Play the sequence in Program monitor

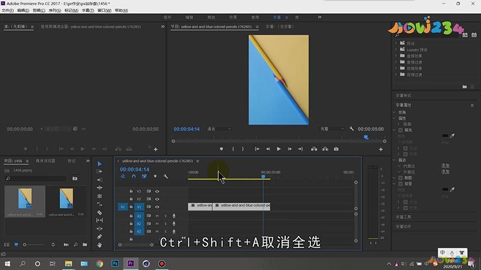[278, 149]
